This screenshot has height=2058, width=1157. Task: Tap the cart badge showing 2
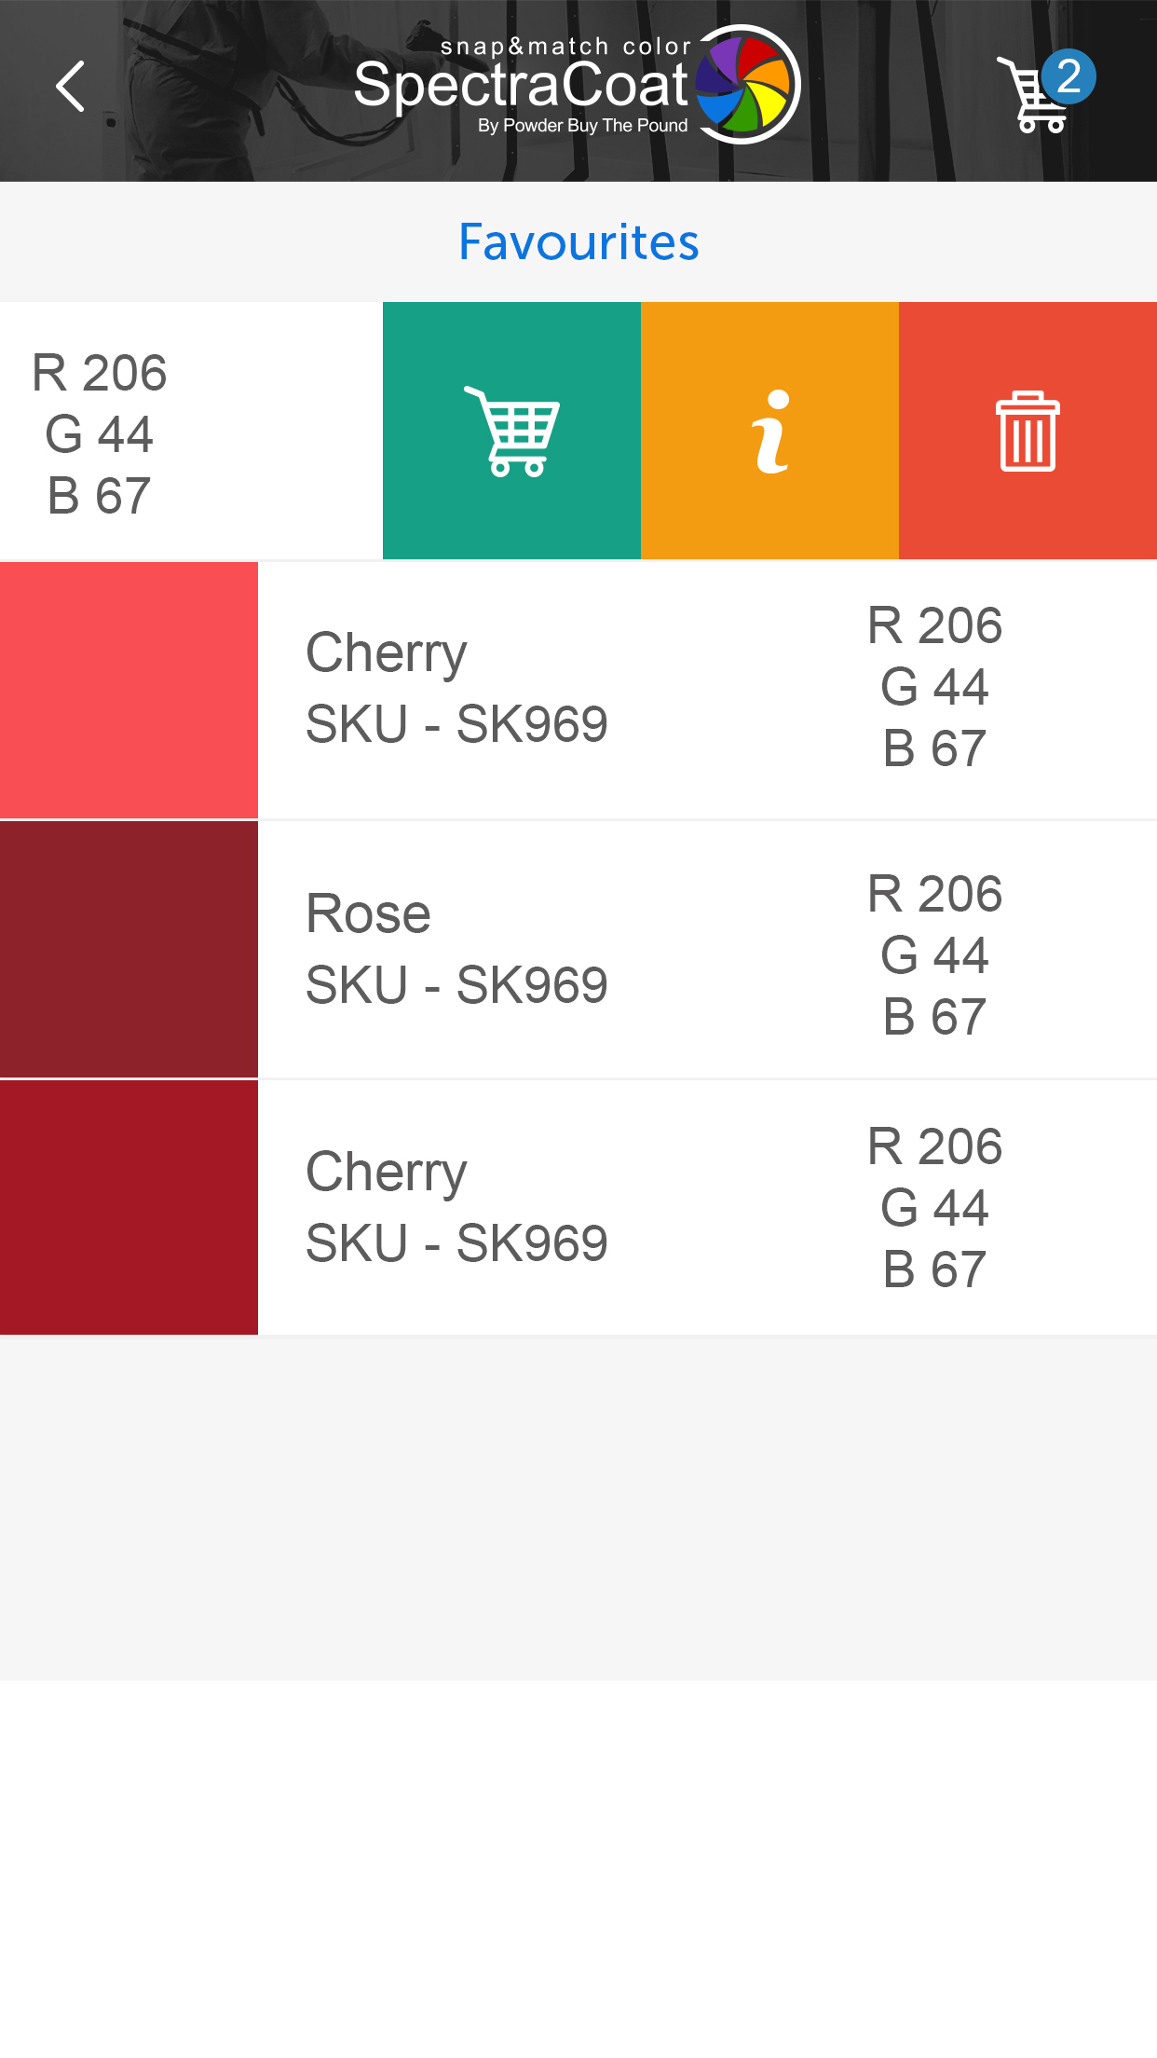1069,76
